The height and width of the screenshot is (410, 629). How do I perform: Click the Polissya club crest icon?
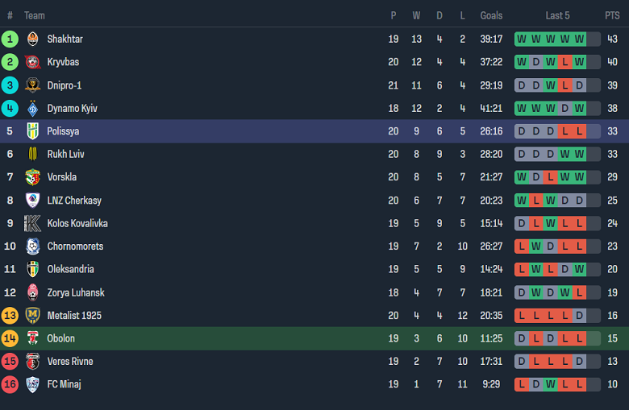[33, 131]
